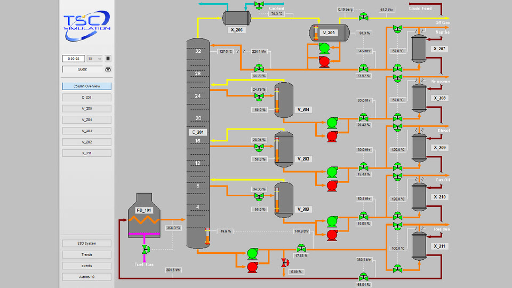512x288 pixels.
Task: Open the Trends screen
Action: 87,254
